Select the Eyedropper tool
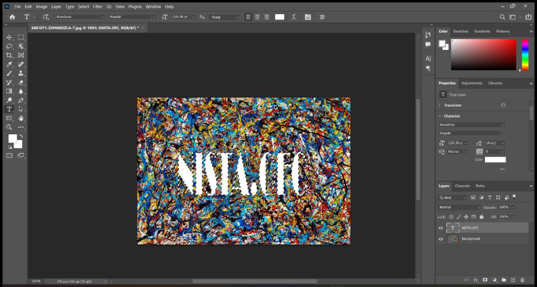Viewport: 537px width, 287px height. click(x=9, y=64)
